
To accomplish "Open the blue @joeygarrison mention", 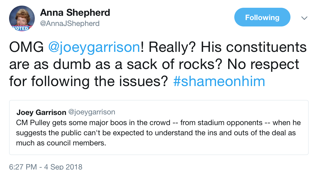I will click(94, 48).
